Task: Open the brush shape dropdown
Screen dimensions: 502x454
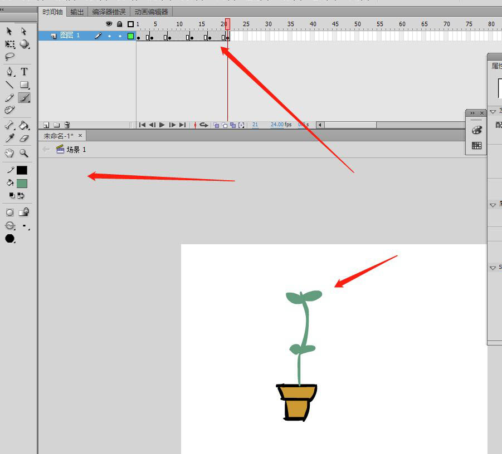Action: (10, 239)
